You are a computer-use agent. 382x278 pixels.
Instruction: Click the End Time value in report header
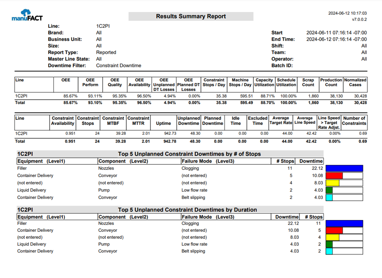337,39
